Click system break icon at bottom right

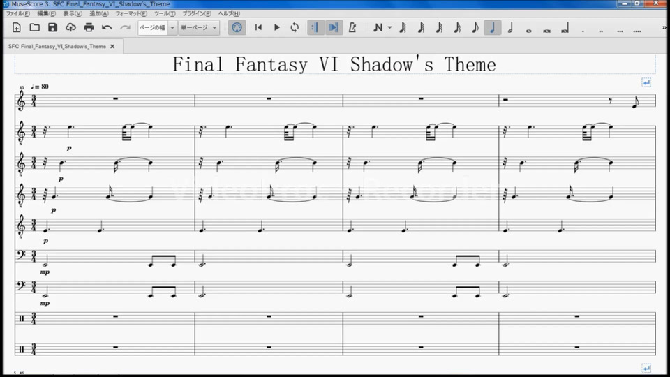pos(646,368)
